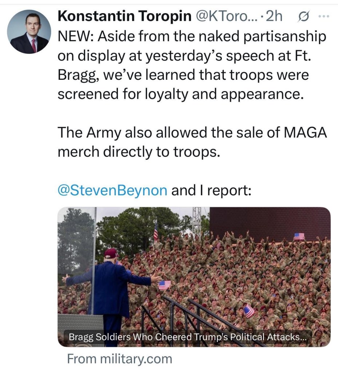Click the "and I report:" text
Image resolution: width=338 pixels, height=373 pixels.
coord(211,190)
